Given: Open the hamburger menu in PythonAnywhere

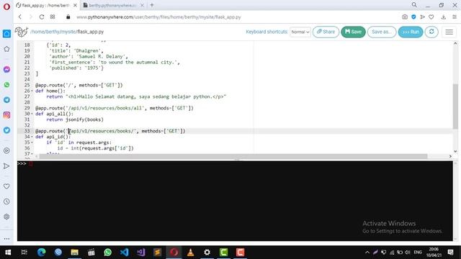Looking at the screenshot, I should pos(449,32).
